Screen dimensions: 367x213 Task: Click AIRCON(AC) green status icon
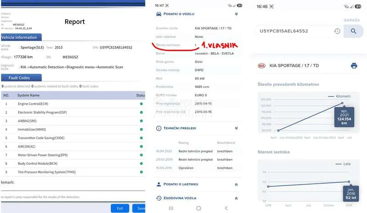pyautogui.click(x=141, y=147)
